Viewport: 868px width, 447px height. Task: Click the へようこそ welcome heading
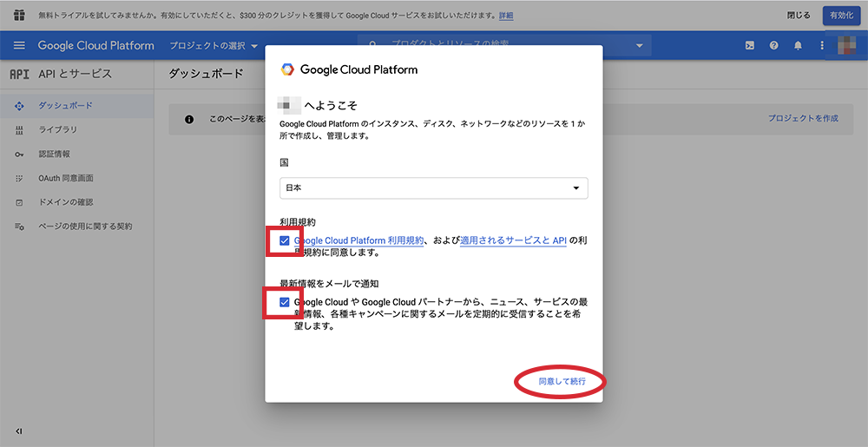pos(331,105)
